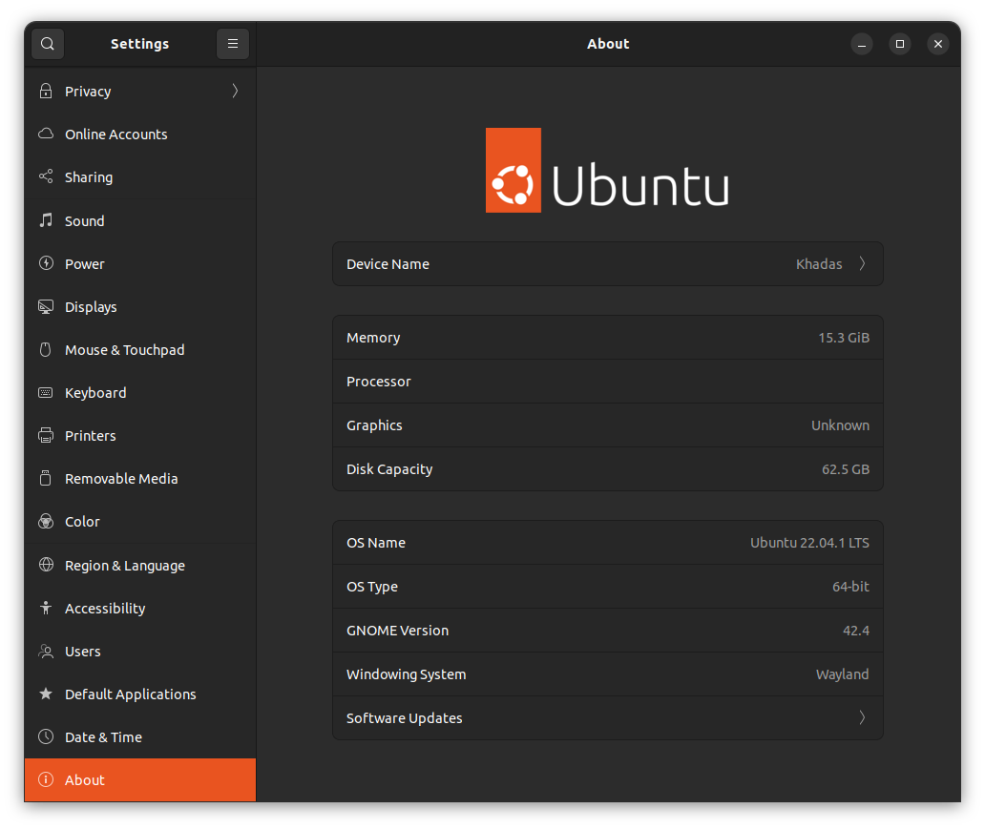Image resolution: width=985 pixels, height=829 pixels.
Task: Select Privacy in the sidebar
Action: pos(140,91)
